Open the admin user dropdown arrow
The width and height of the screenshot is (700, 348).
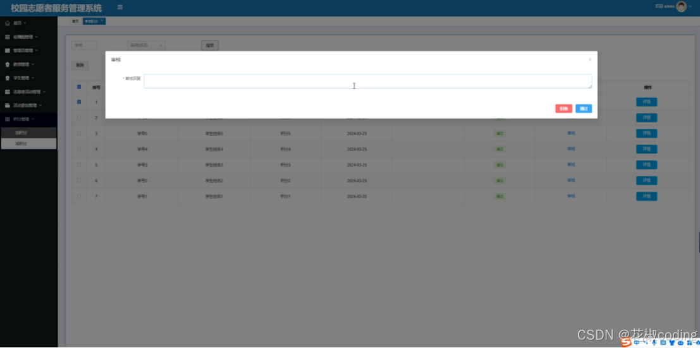[690, 7]
